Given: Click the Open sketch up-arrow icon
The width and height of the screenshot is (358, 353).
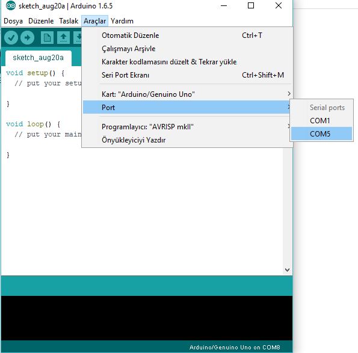Looking at the screenshot, I should click(63, 37).
